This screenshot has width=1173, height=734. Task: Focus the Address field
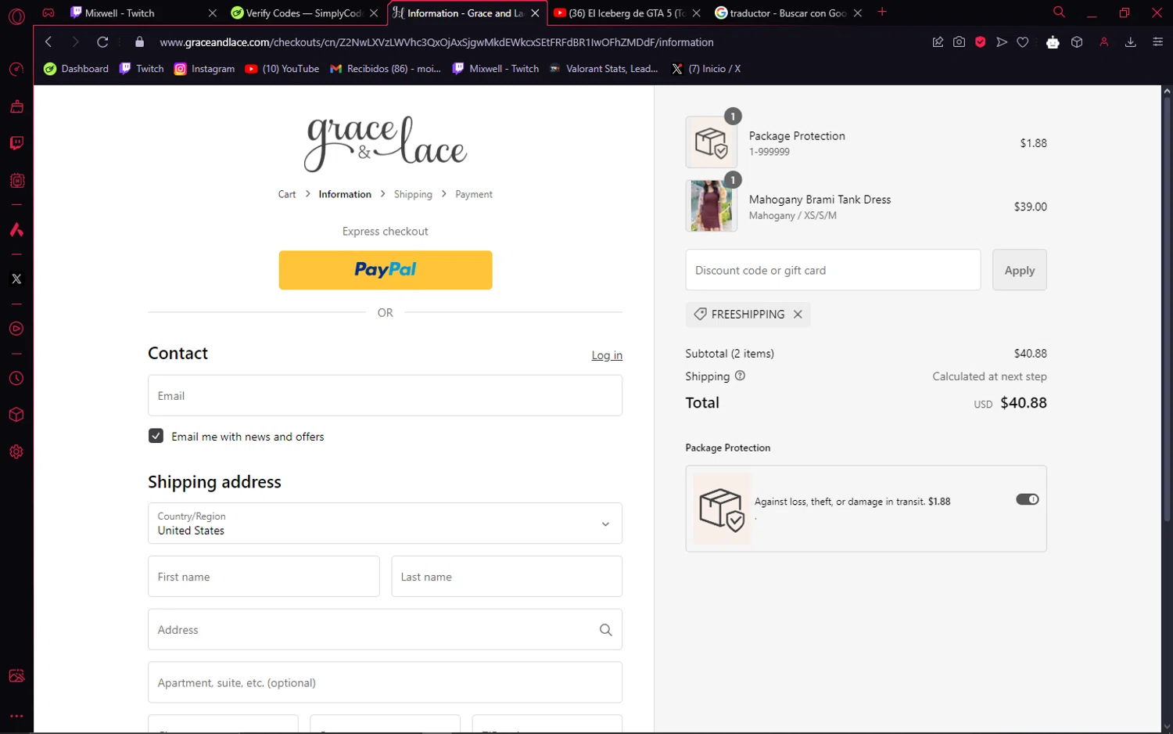pos(385,629)
